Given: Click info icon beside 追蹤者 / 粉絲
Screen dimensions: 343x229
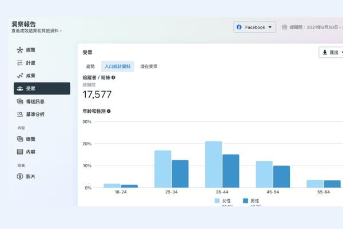Looking at the screenshot, I should [113, 77].
